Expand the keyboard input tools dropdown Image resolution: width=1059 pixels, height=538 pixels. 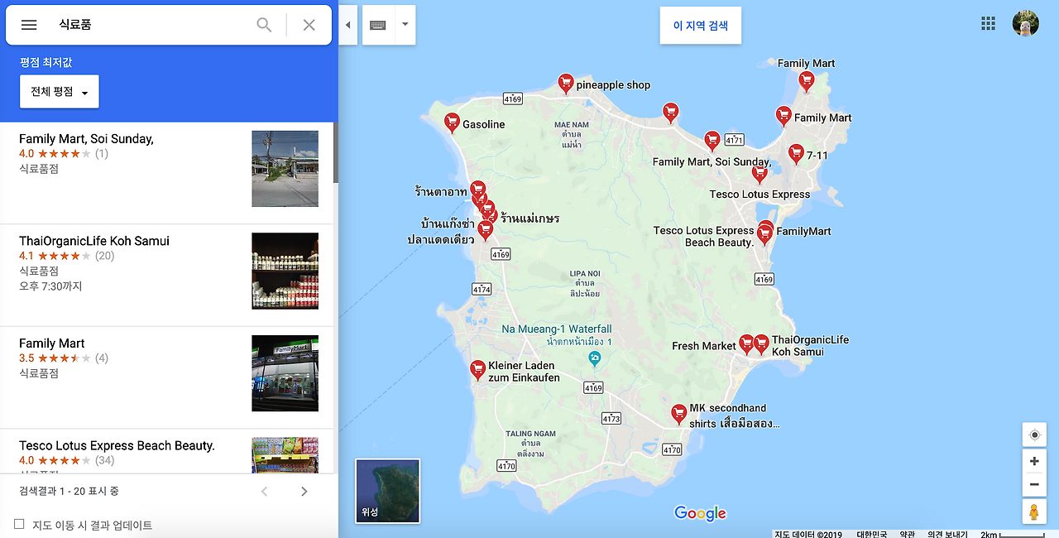coord(405,25)
